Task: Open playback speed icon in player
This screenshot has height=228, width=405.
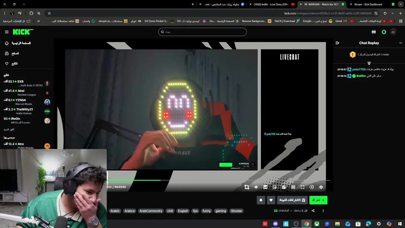Action: (x=312, y=187)
